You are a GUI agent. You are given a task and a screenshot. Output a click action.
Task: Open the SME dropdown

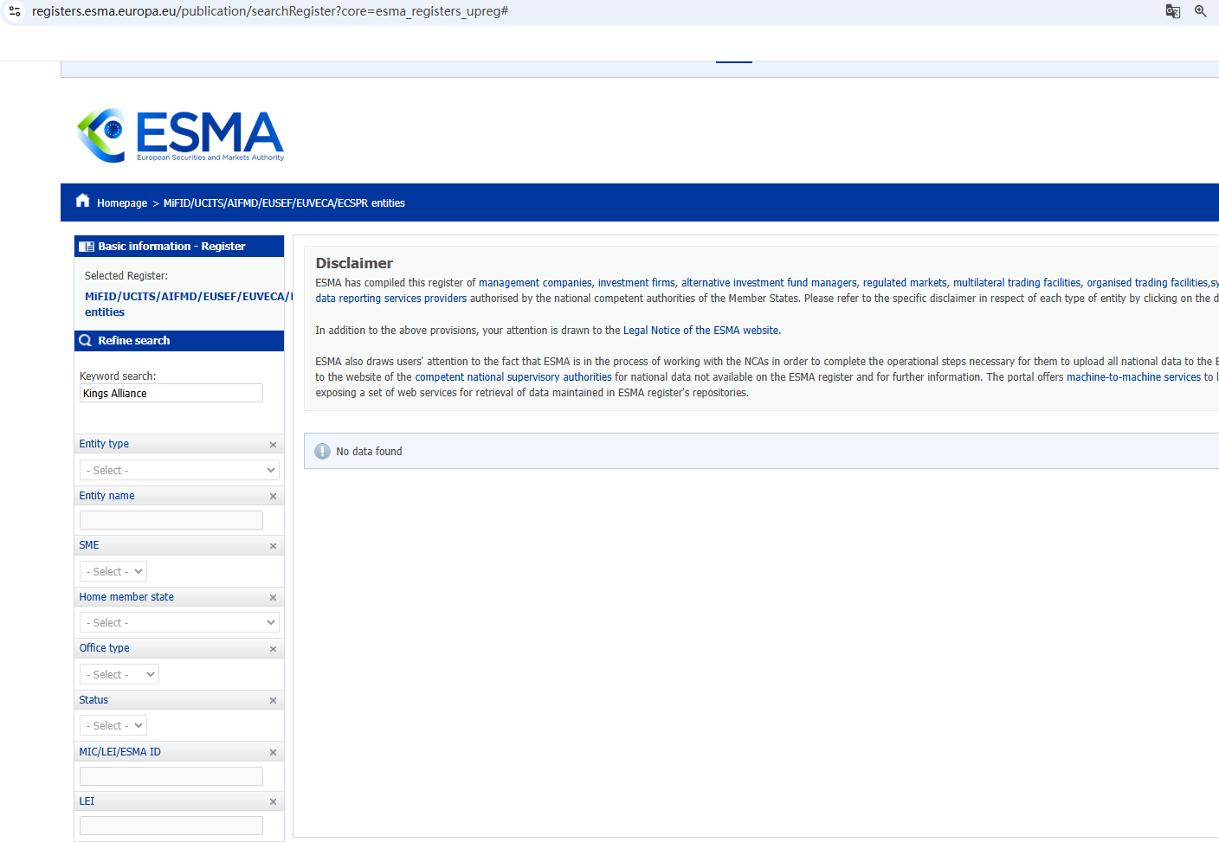point(113,571)
